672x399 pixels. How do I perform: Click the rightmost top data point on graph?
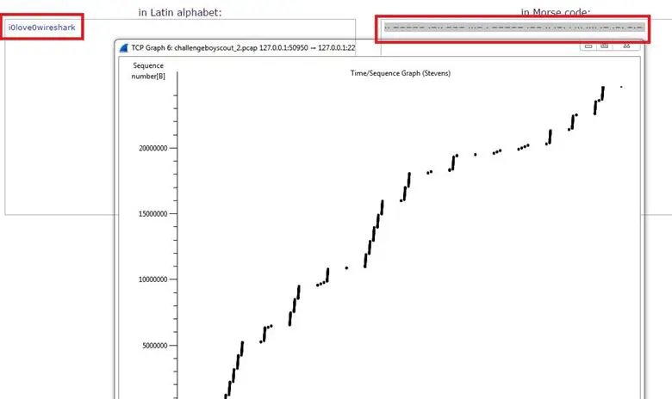[621, 87]
